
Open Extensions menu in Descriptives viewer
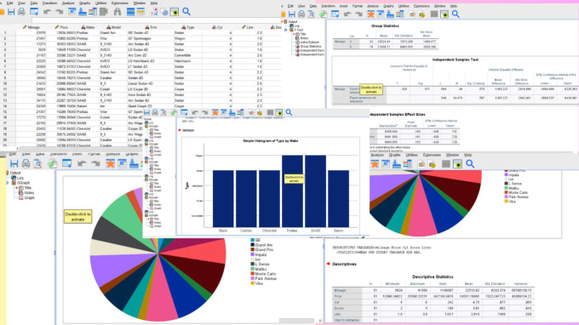click(432, 155)
